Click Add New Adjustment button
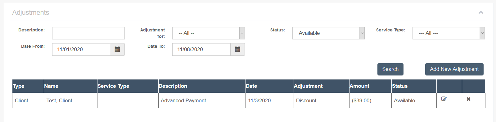496x122 pixels. (454, 69)
